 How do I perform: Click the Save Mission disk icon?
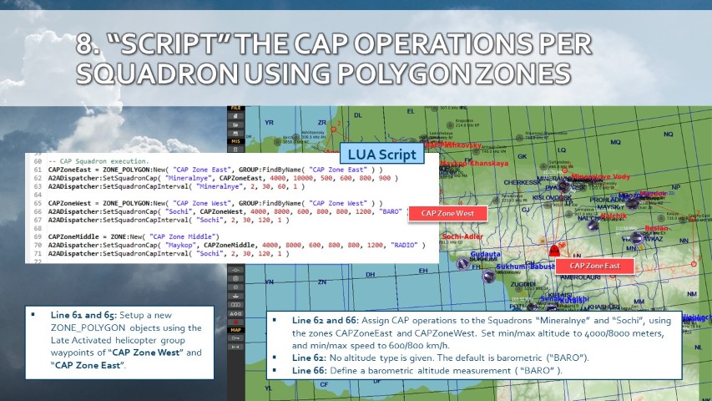tap(236, 132)
